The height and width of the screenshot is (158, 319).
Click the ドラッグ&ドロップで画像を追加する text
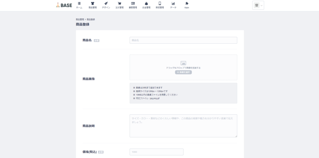[183, 68]
